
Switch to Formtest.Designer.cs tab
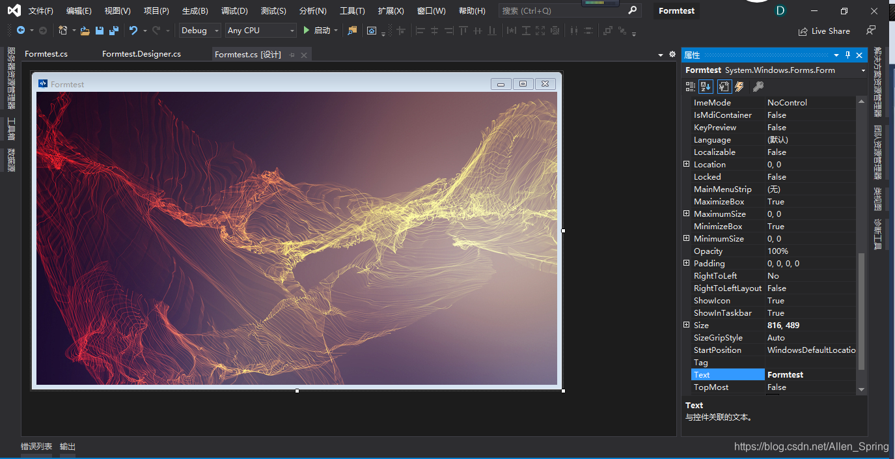coord(141,54)
